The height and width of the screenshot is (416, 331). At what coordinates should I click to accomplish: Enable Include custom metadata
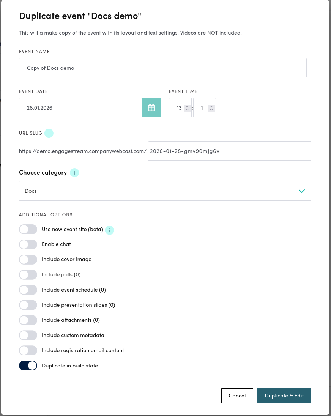click(x=28, y=335)
